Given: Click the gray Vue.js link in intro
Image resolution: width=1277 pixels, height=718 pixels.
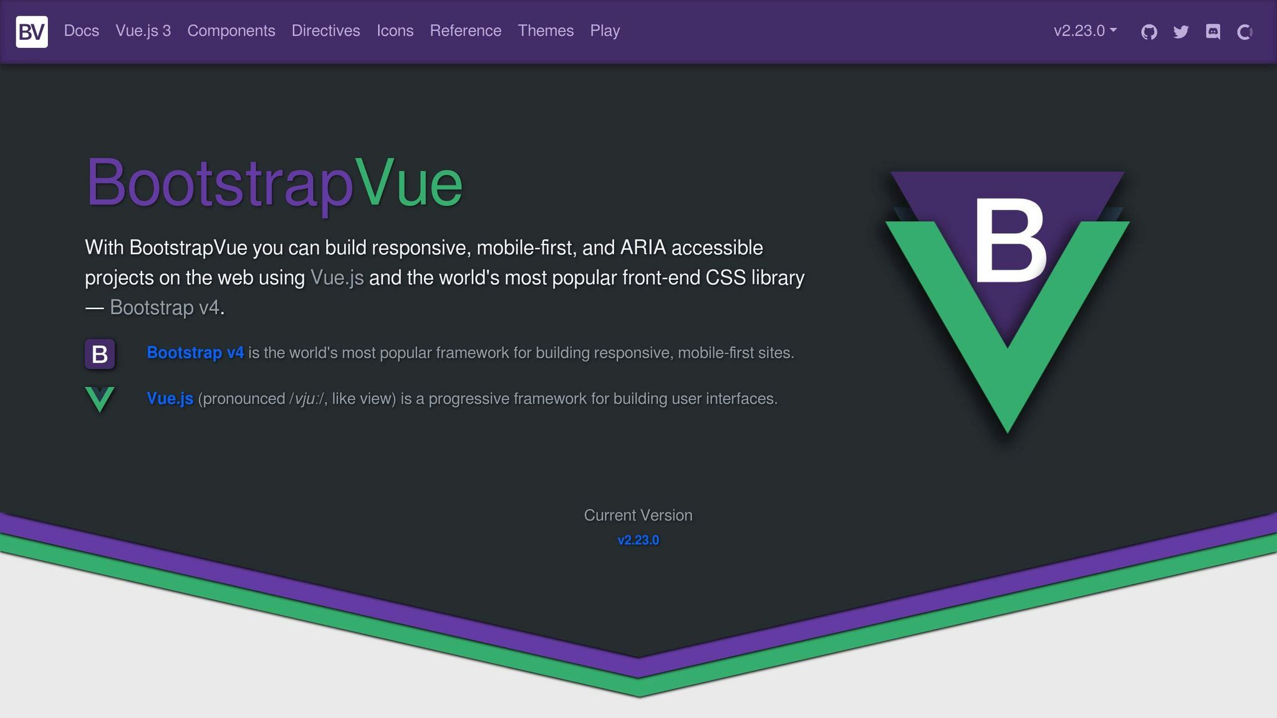Looking at the screenshot, I should 337,278.
